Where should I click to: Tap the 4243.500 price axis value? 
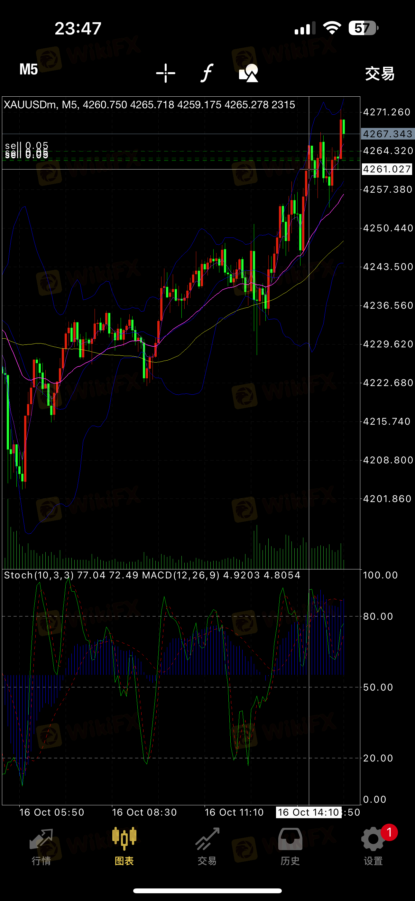tap(388, 267)
